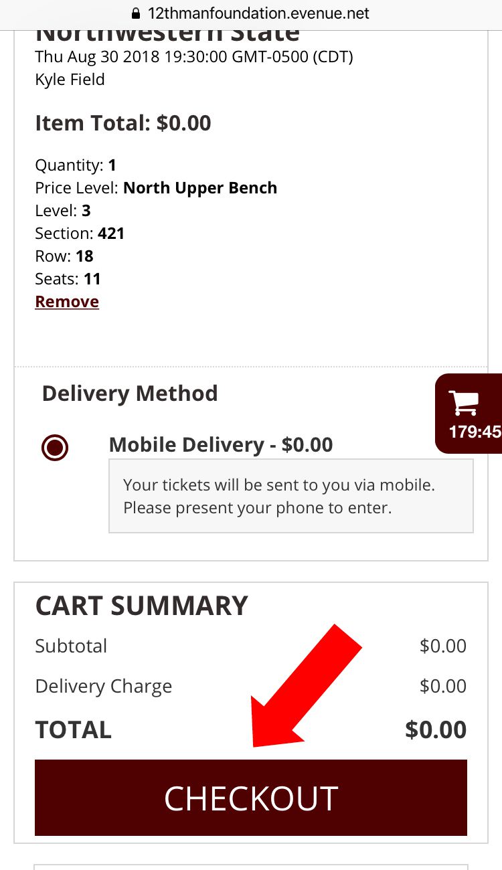Tap the Subtotal $0.00 amount
Viewport: 502px width, 870px height.
(443, 646)
